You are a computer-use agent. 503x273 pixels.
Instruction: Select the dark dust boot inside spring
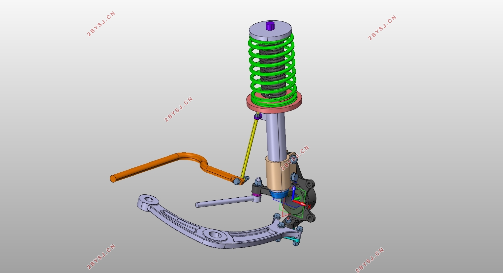coord(272,71)
